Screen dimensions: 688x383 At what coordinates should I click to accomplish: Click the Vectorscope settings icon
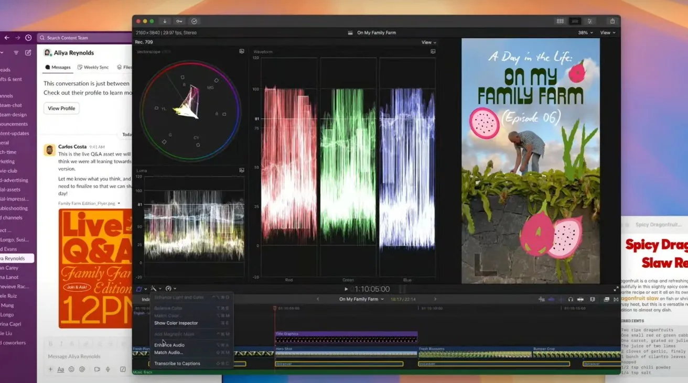[x=242, y=51]
